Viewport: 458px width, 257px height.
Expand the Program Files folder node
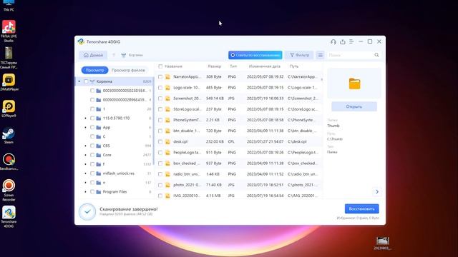(86, 192)
